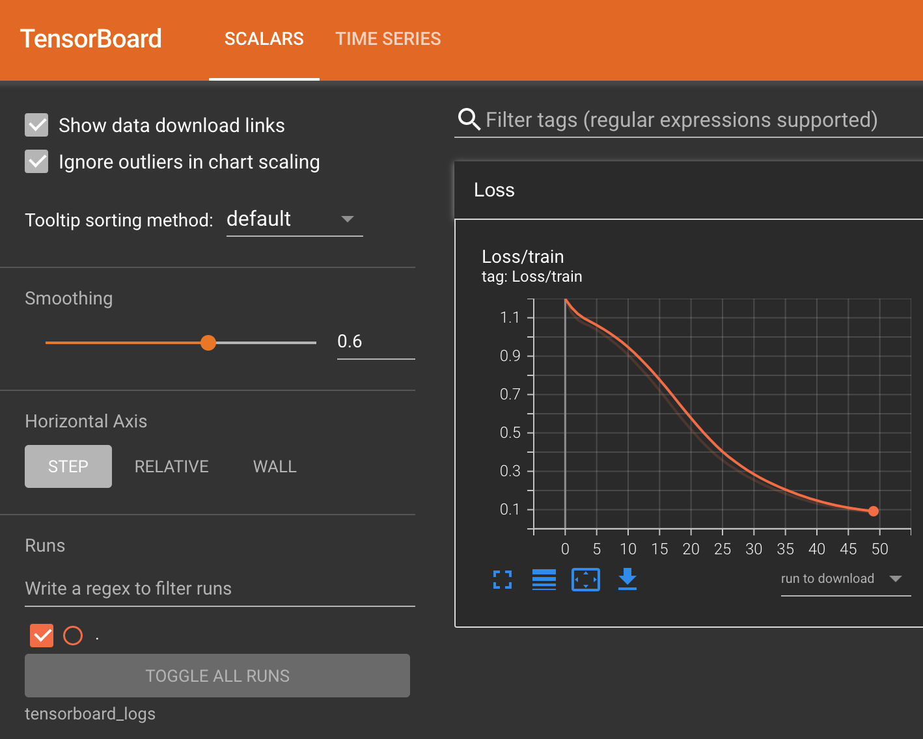
Task: Disable Show data download links
Action: coord(36,125)
